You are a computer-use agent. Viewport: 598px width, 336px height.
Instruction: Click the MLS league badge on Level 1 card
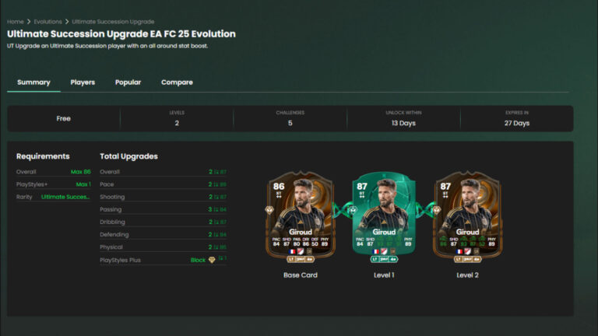pos(384,251)
